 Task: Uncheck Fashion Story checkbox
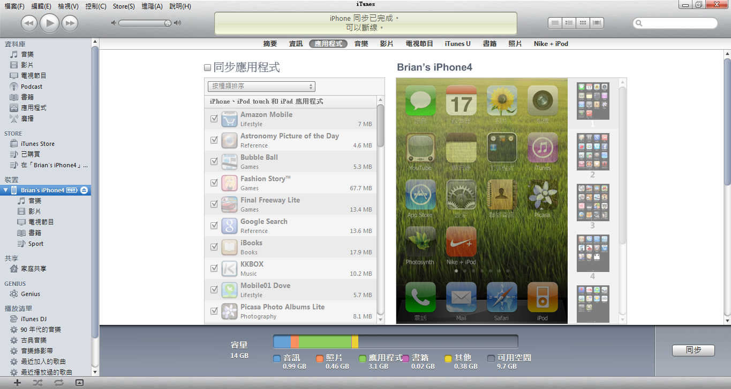coord(214,183)
